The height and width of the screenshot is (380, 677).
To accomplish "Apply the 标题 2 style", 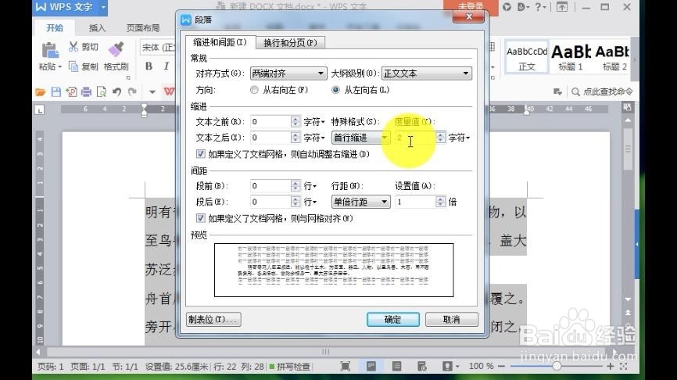I will pyautogui.click(x=613, y=57).
